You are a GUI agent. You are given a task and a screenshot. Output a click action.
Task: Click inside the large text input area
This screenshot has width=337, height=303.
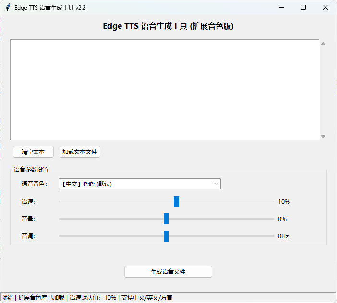[165, 90]
